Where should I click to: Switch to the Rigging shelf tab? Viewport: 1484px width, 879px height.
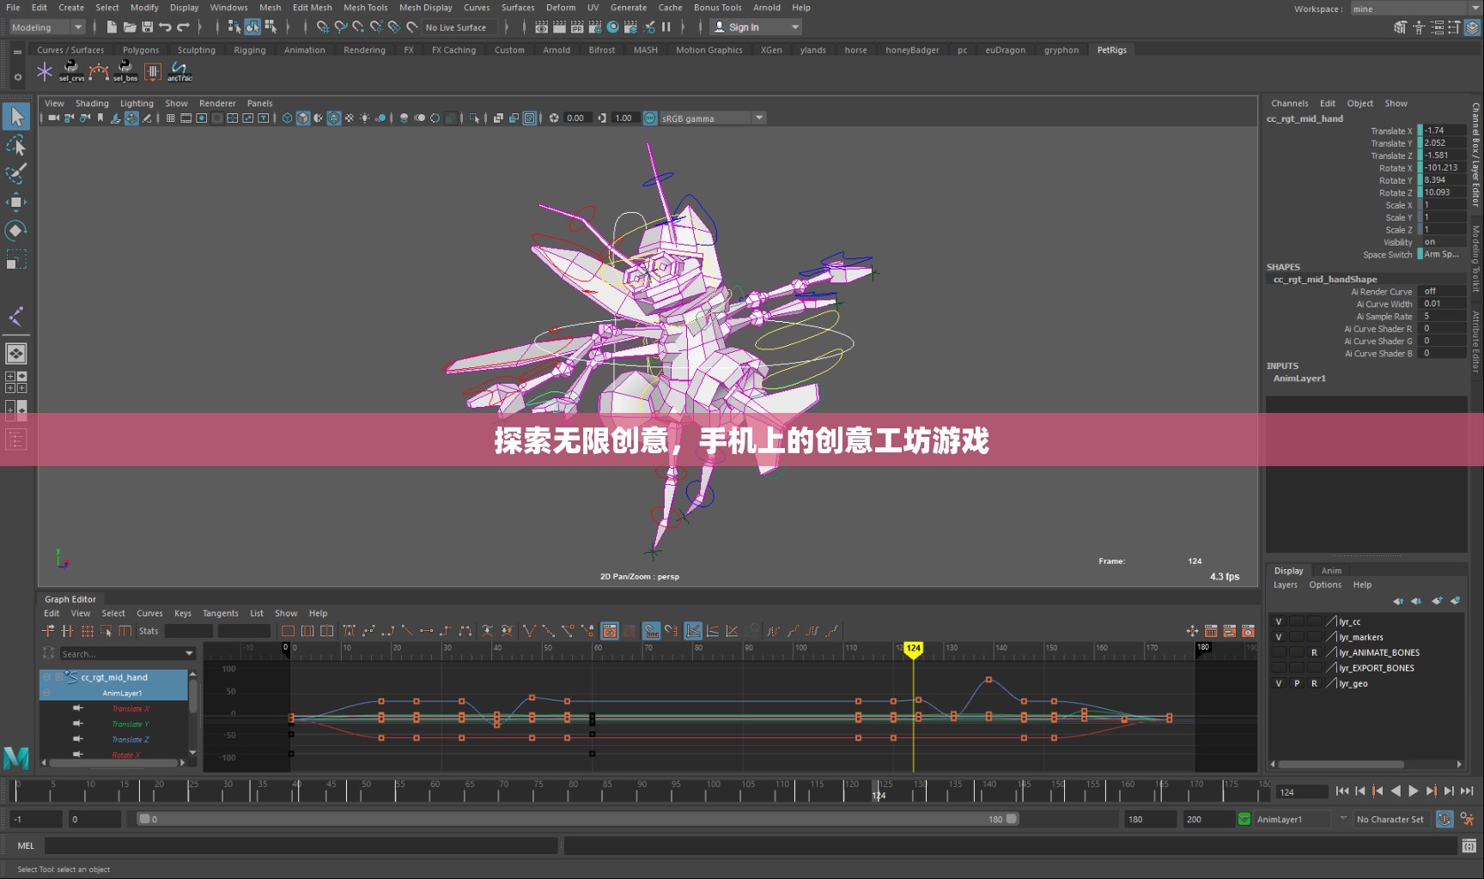250,50
